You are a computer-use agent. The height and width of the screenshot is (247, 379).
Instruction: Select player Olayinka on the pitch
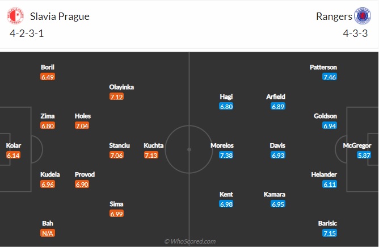tap(121, 87)
